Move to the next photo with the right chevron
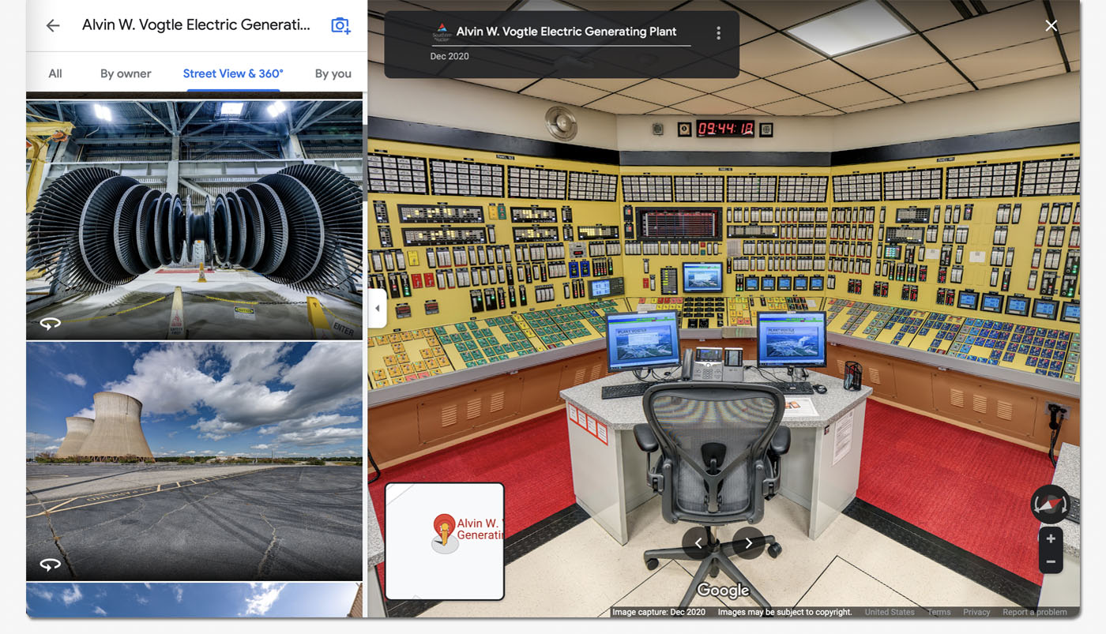 click(x=748, y=543)
